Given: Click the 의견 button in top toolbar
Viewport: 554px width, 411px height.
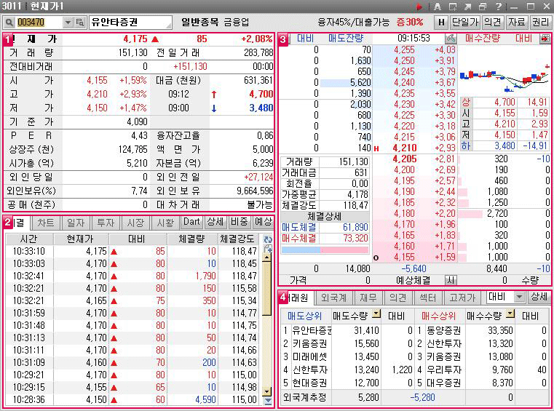Looking at the screenshot, I should 493,23.
